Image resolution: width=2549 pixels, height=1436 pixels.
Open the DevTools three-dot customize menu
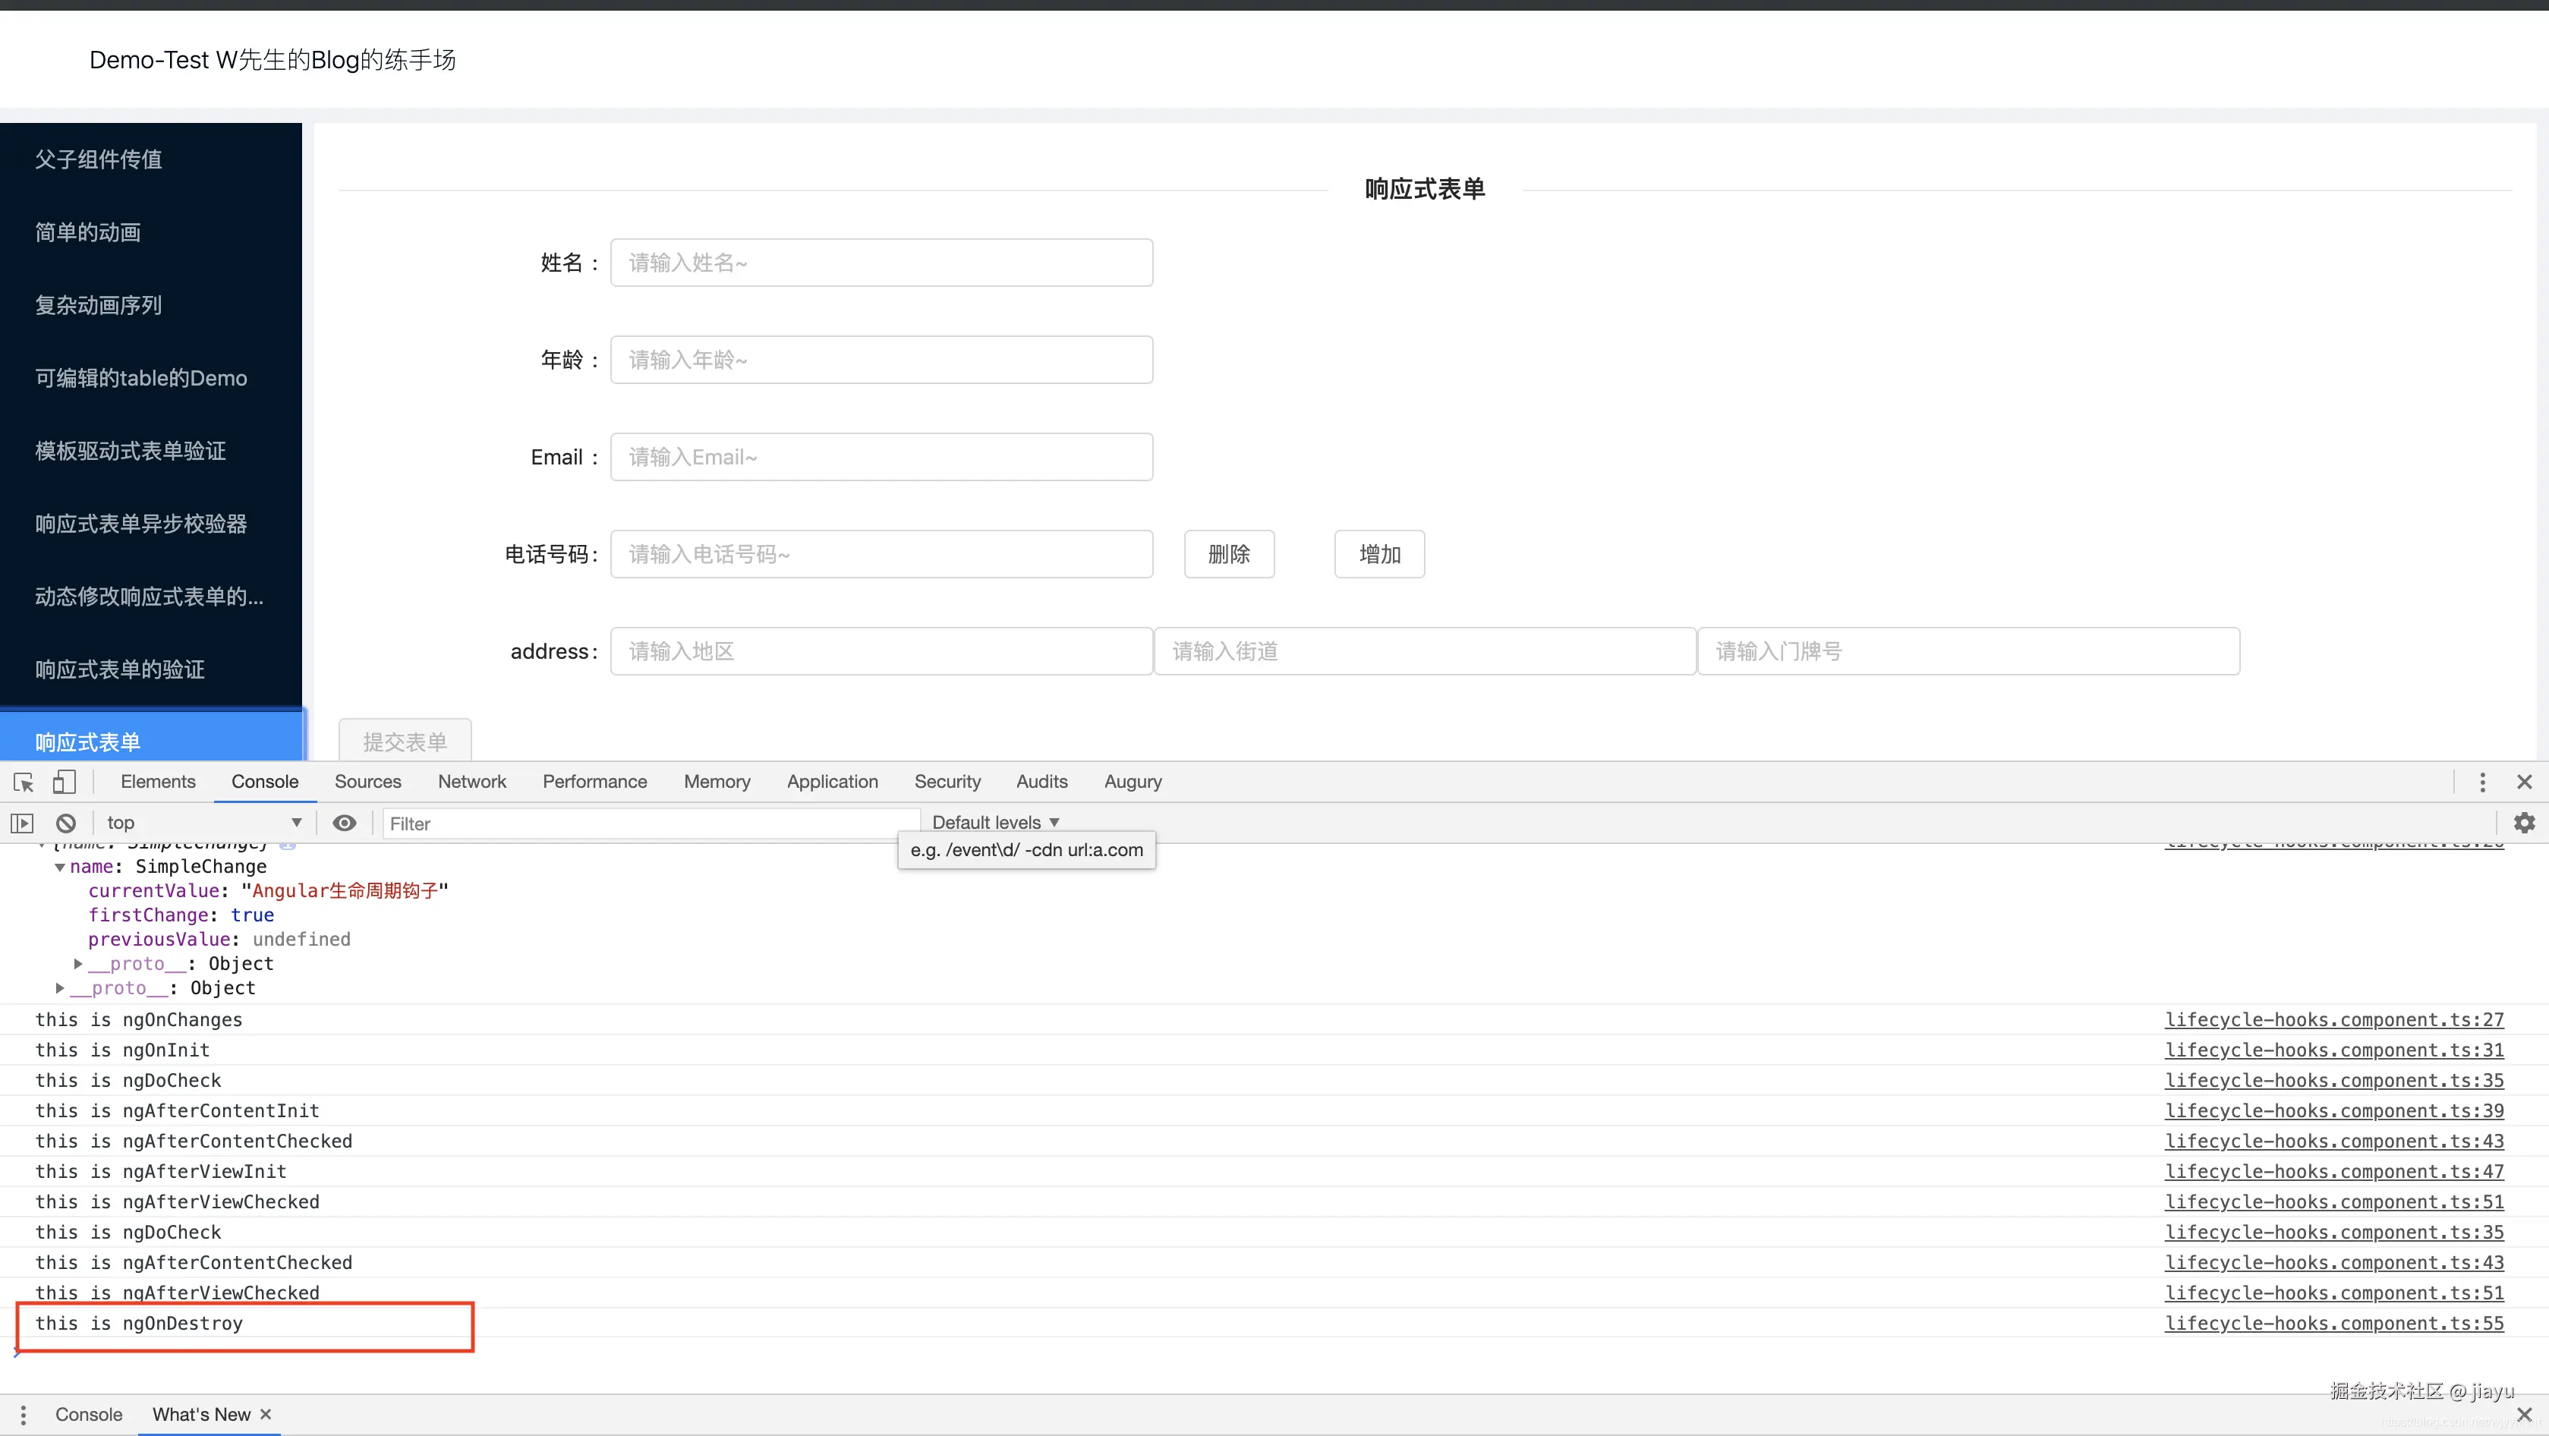click(2481, 782)
